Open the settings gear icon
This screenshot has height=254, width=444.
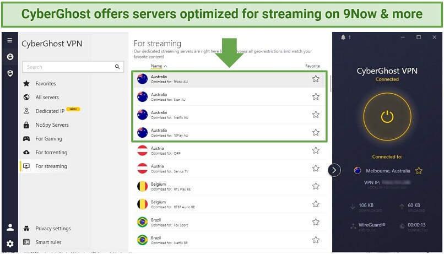10,244
